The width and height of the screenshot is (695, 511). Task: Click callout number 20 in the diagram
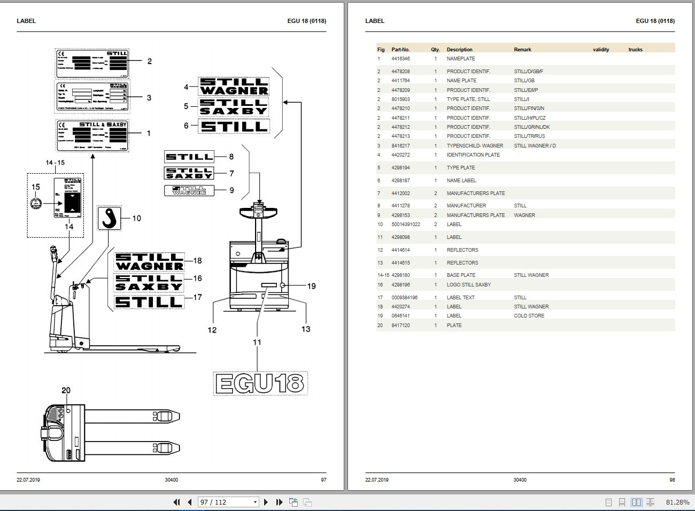point(66,391)
